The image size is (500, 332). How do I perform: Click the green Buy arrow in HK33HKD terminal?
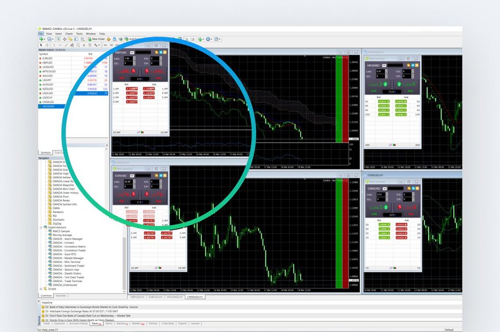398,83
